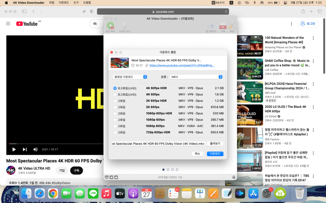Open the 4K Video Downloader app menu
This screenshot has width=326, height=203.
29,2
